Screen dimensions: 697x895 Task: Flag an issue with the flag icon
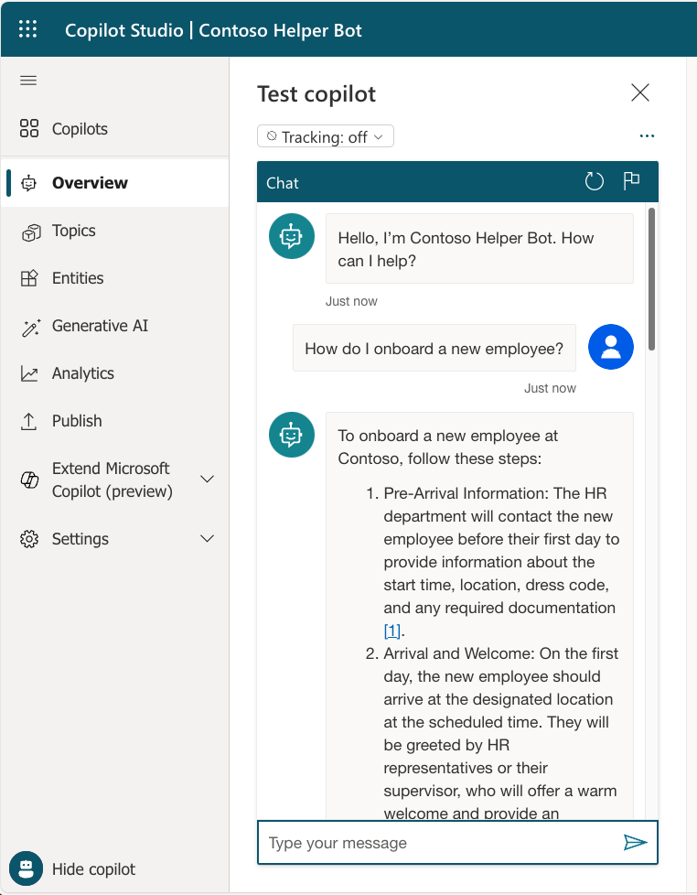[x=631, y=181]
